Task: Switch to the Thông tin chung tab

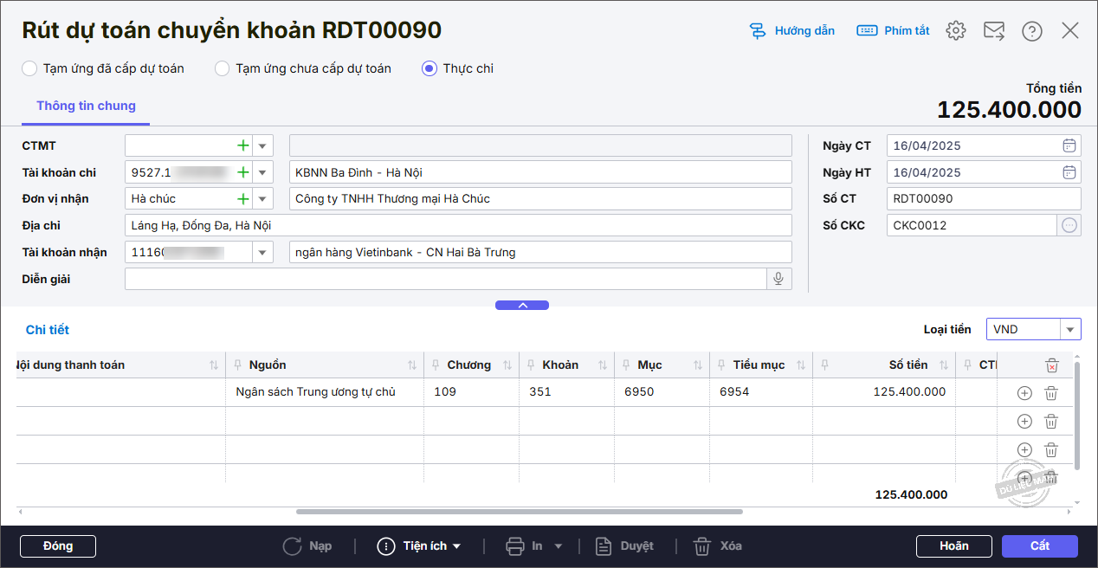Action: pyautogui.click(x=86, y=106)
